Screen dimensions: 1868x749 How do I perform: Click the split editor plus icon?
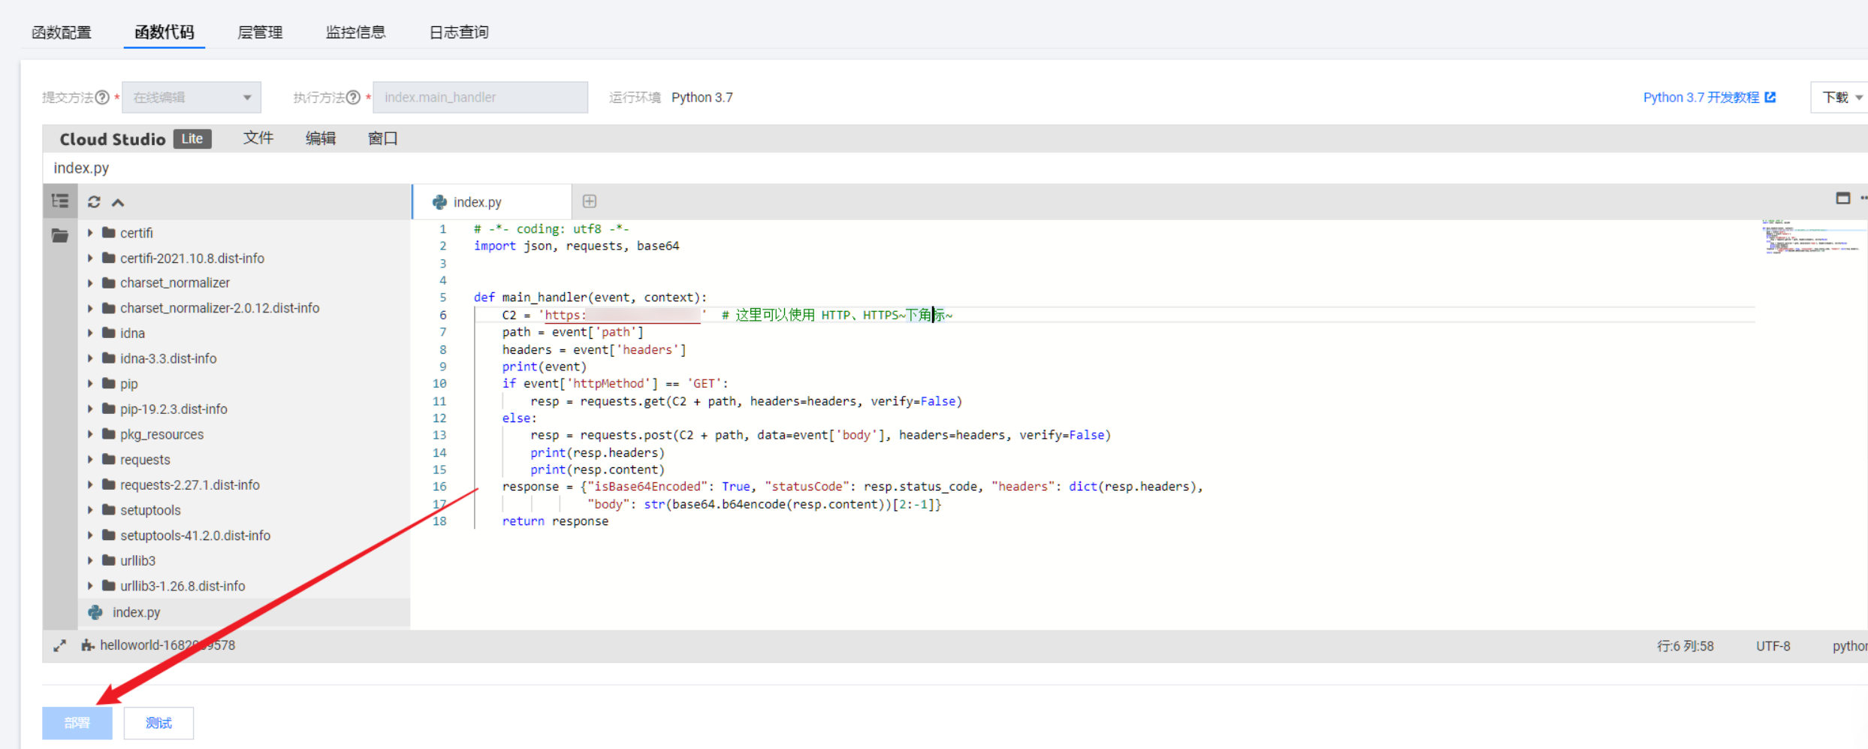(590, 201)
